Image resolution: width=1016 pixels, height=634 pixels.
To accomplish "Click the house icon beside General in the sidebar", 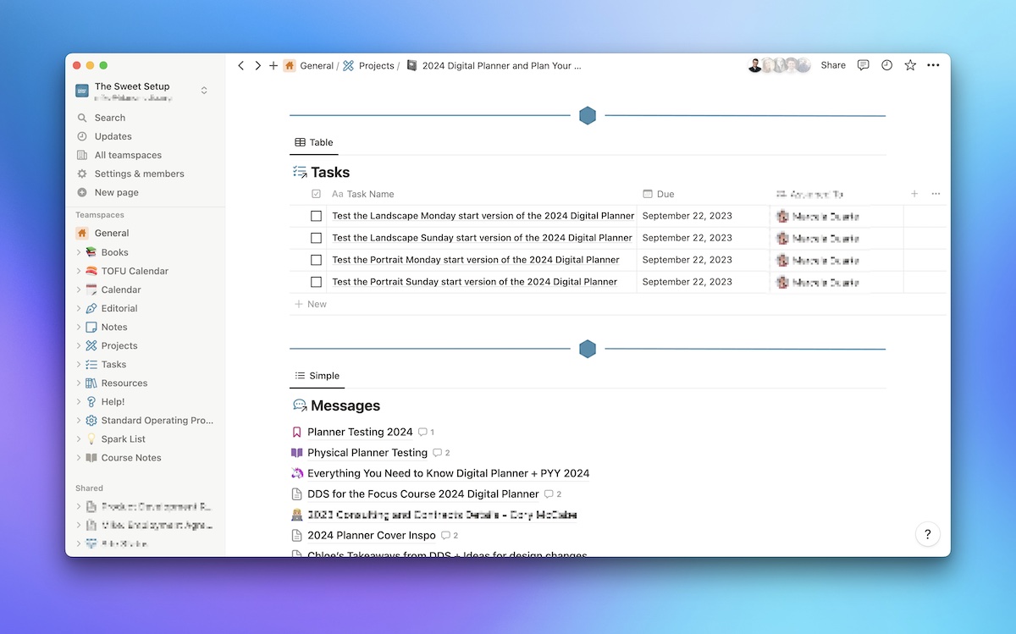I will click(82, 233).
